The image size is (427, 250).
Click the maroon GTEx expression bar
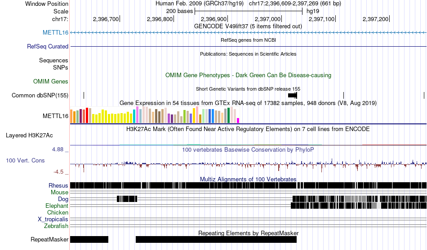tap(80, 116)
